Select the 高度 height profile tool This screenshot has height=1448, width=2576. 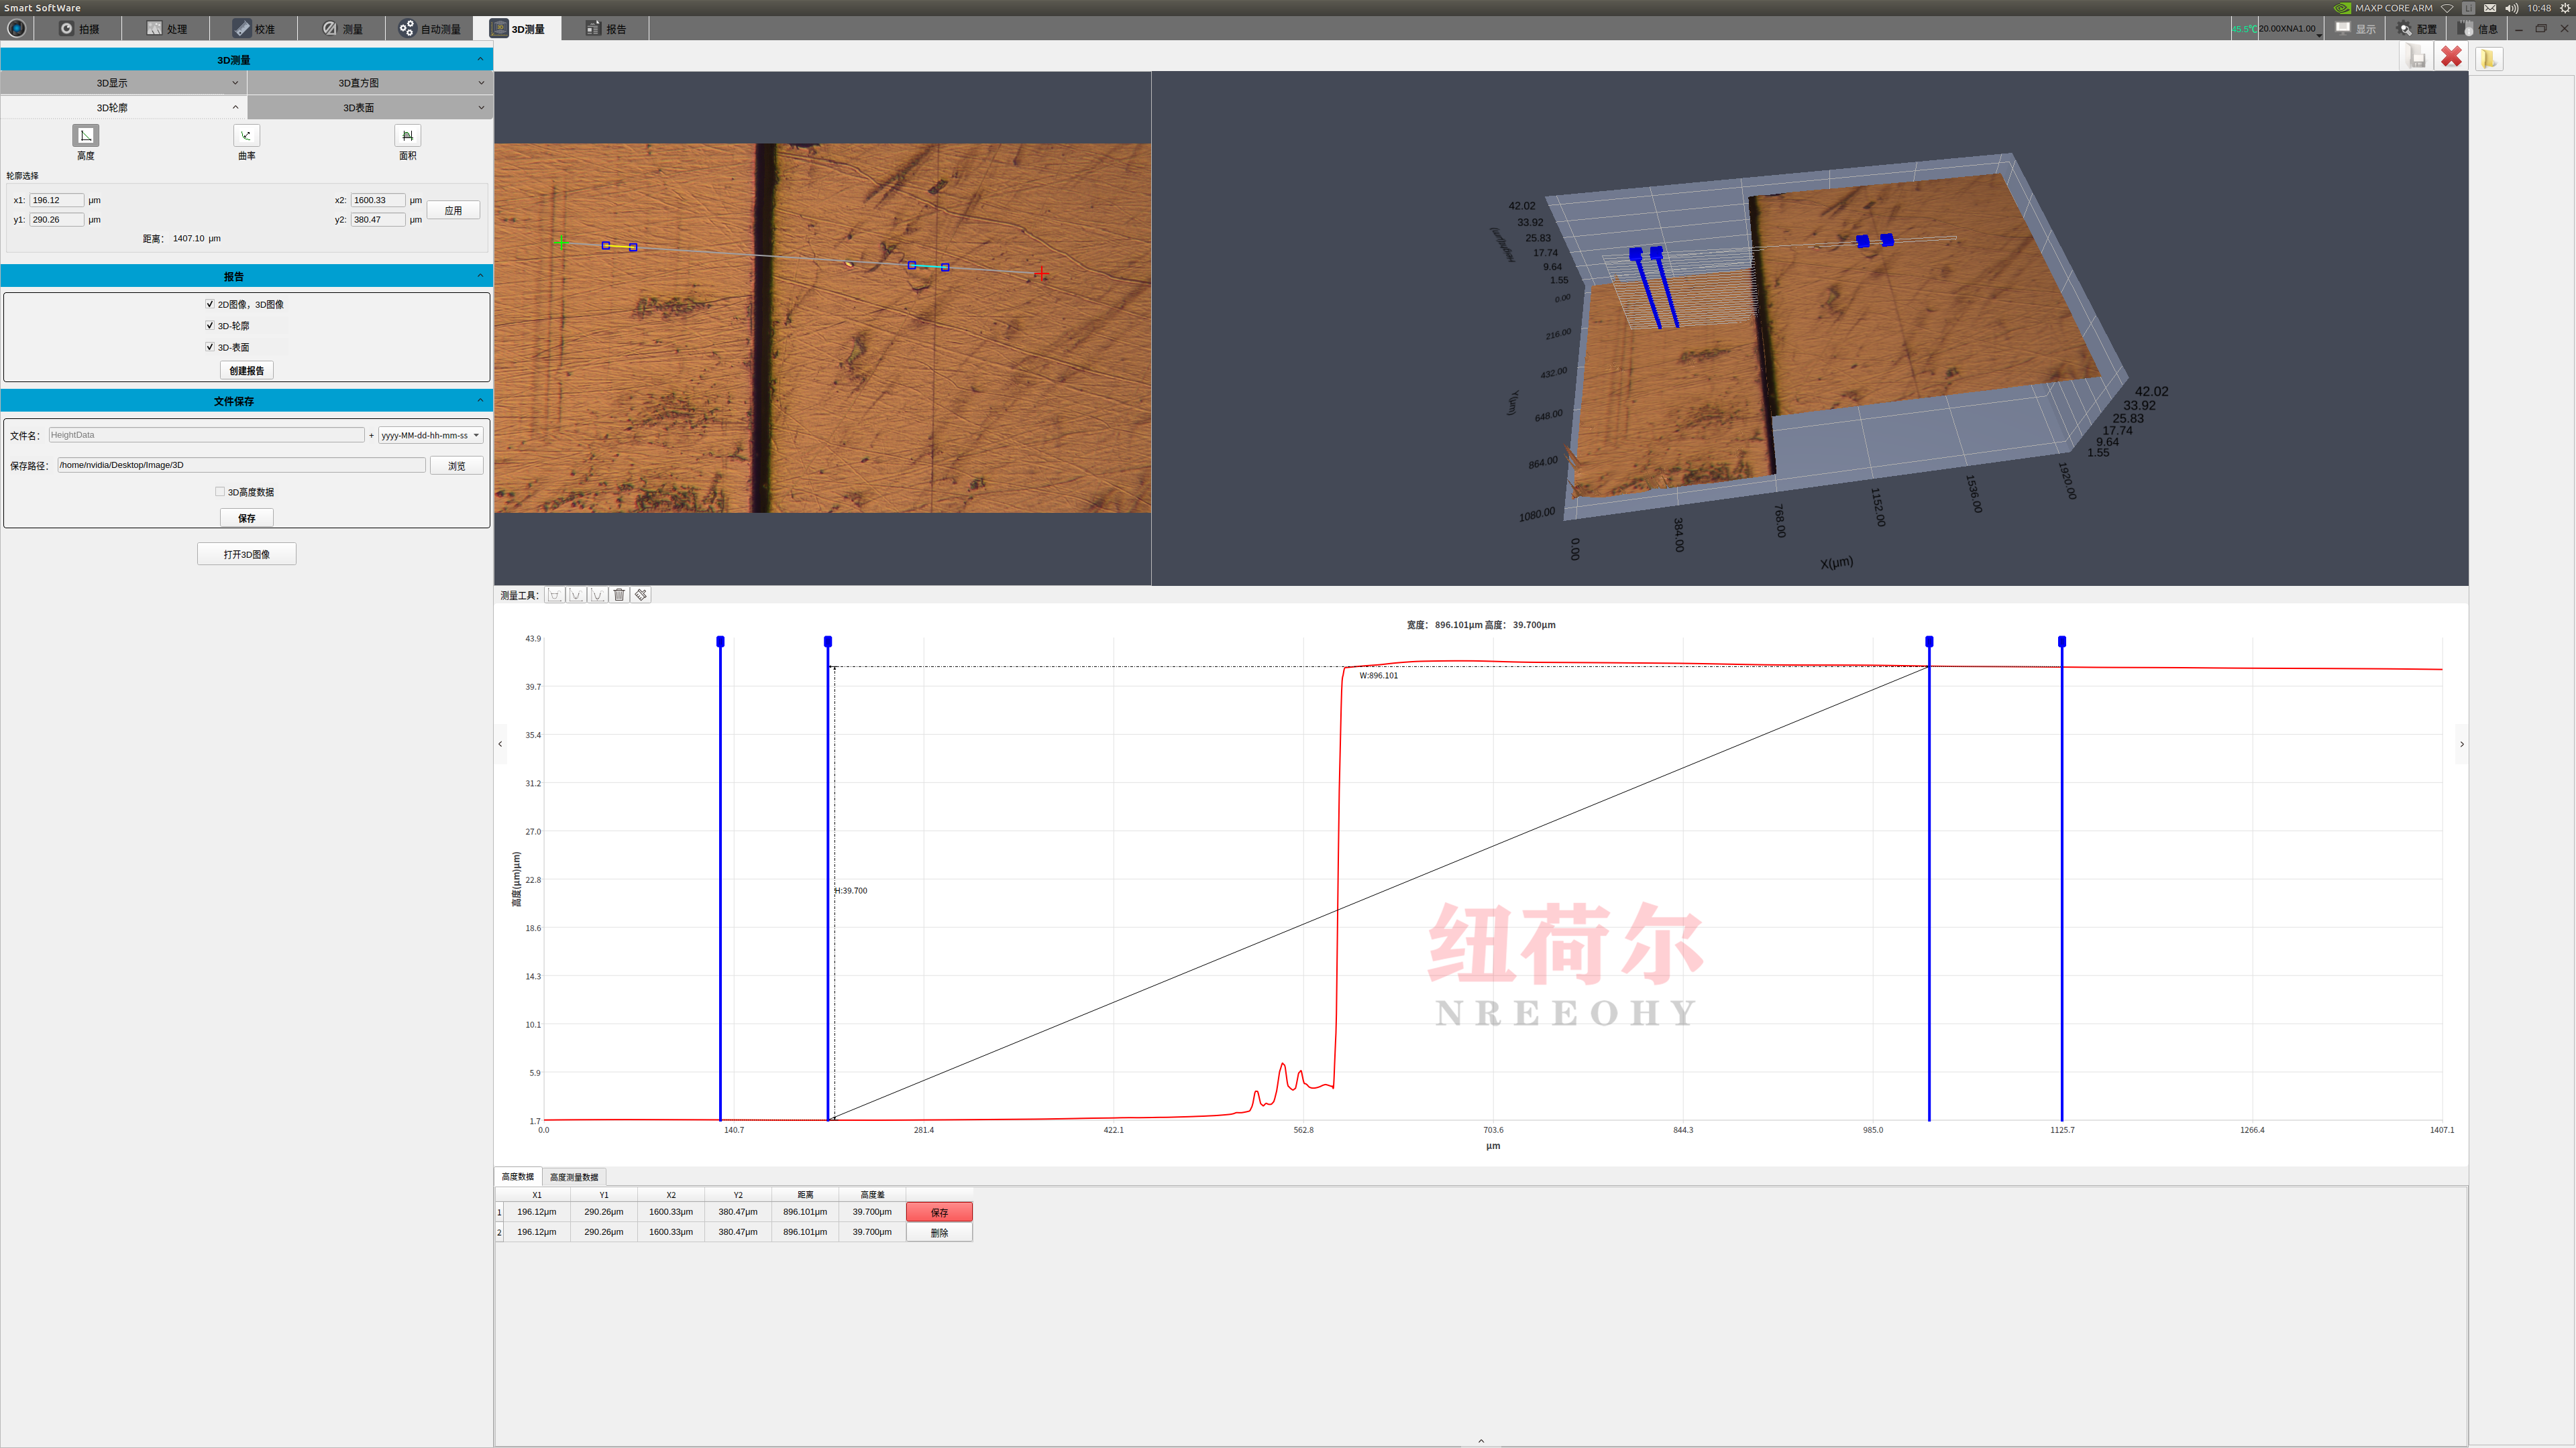pyautogui.click(x=85, y=136)
